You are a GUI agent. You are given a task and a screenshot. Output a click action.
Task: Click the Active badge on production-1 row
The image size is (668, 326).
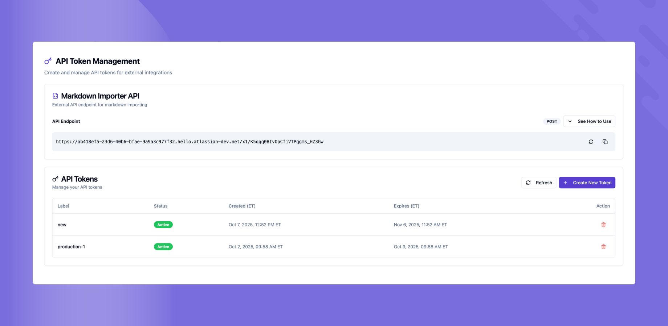point(163,247)
